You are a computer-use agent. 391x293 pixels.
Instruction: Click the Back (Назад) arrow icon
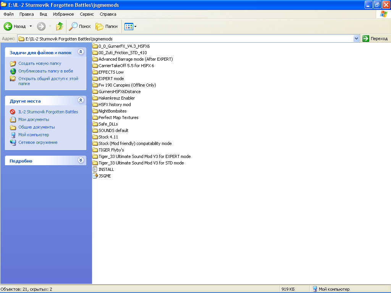pyautogui.click(x=8, y=26)
